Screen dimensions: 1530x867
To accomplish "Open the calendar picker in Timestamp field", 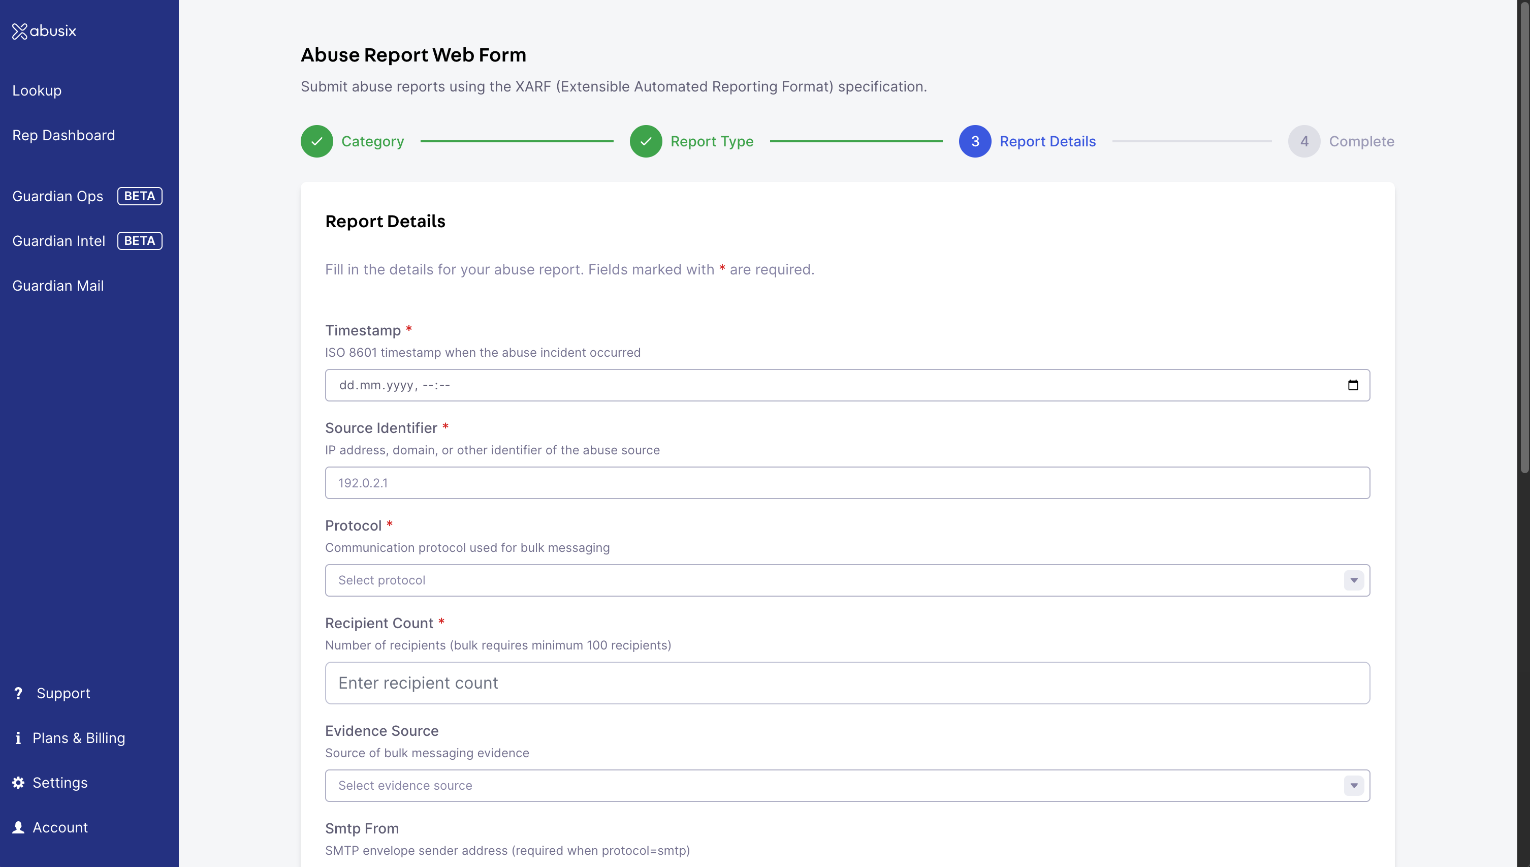I will (1353, 385).
